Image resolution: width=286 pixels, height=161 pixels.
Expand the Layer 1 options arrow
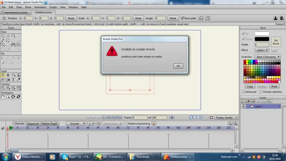(279, 106)
